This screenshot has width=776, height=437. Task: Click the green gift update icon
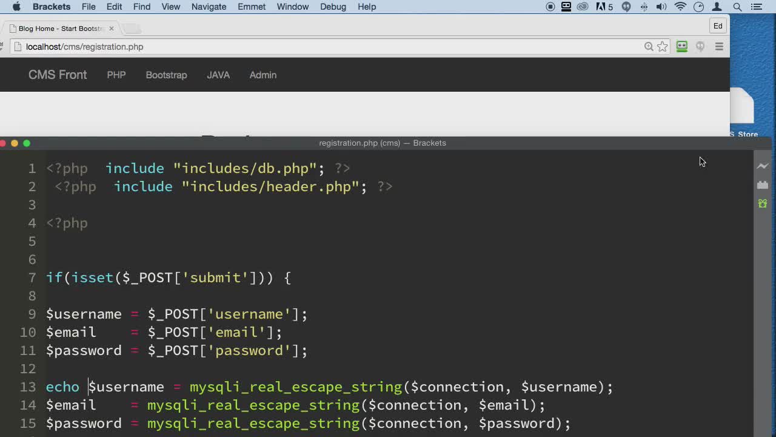click(x=763, y=203)
